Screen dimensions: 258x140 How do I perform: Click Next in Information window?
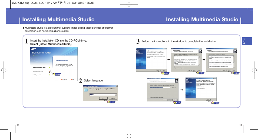(229, 70)
